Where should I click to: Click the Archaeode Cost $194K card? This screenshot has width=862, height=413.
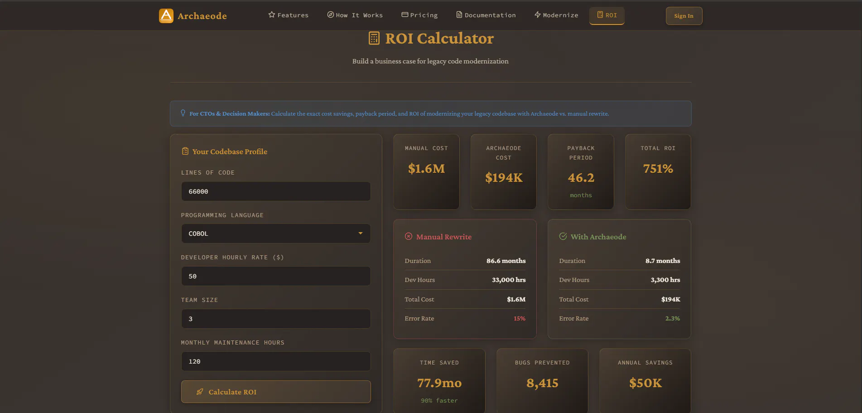point(504,172)
